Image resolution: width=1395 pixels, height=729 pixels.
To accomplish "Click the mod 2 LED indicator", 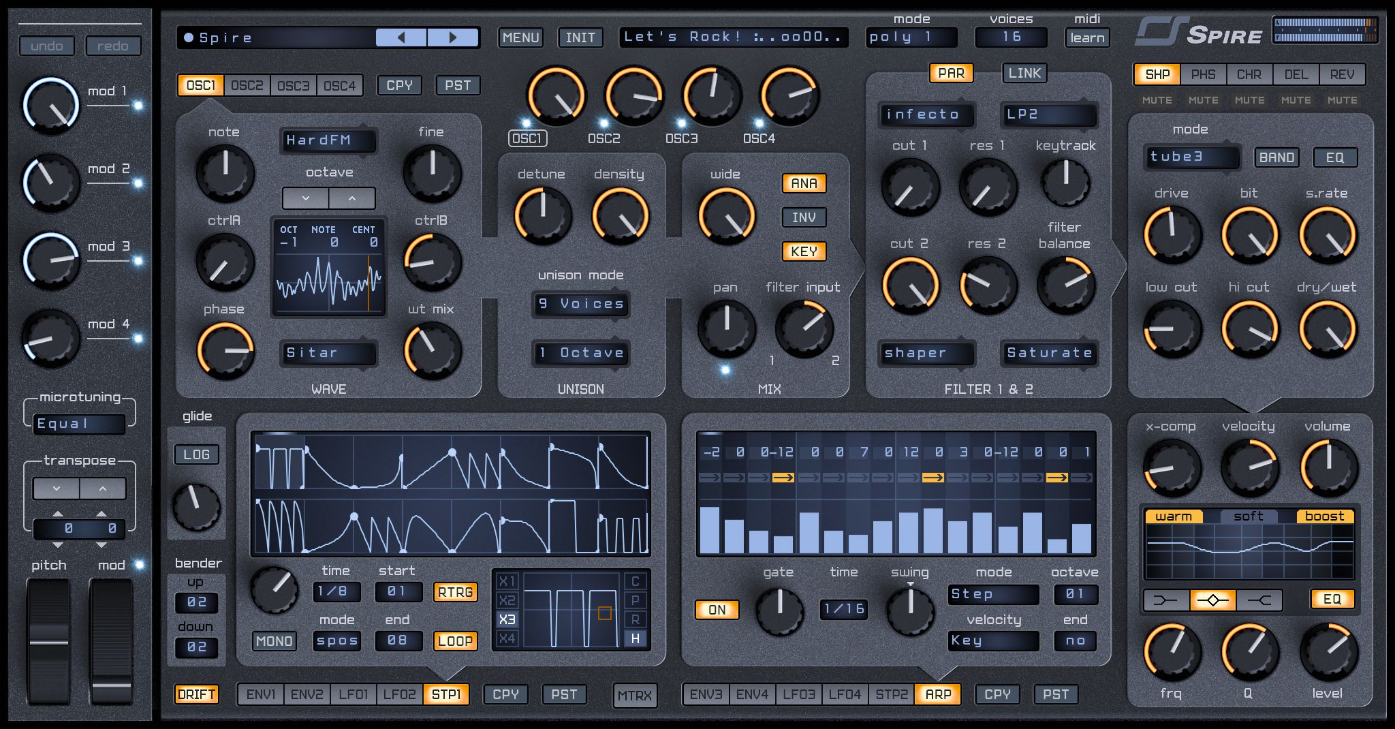I will click(138, 183).
